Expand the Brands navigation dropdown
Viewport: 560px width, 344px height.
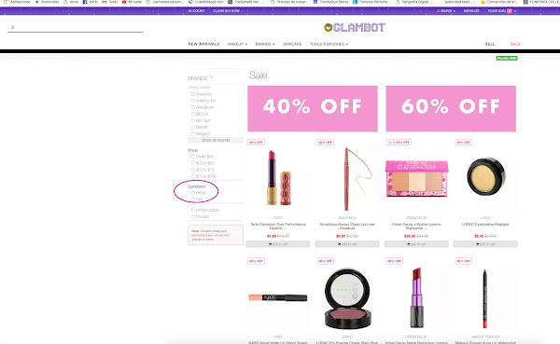(265, 44)
